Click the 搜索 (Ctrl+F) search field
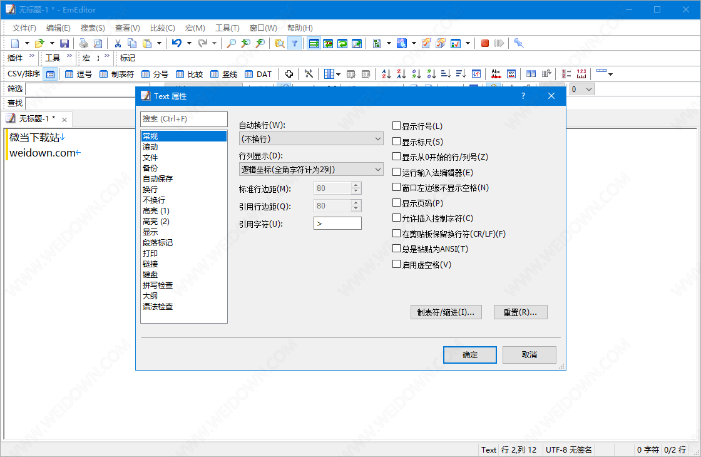 pos(184,119)
